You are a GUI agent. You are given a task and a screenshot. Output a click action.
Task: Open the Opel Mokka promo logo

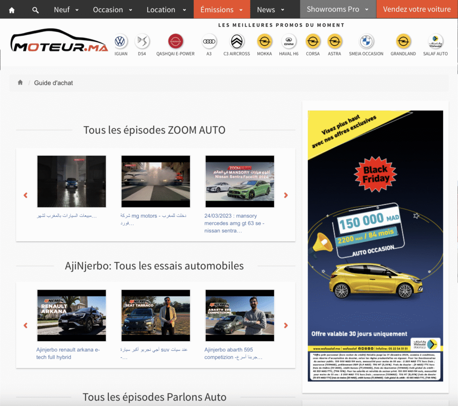[x=264, y=41]
